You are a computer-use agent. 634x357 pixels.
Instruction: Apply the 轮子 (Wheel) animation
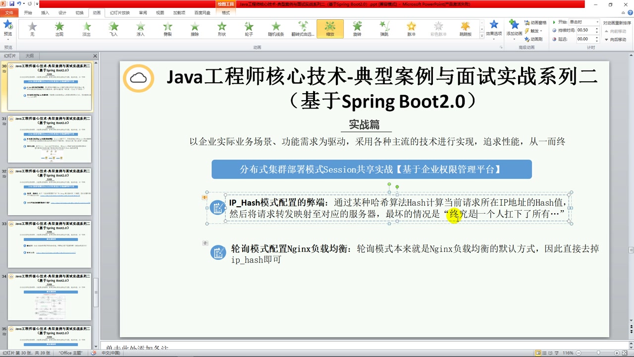249,29
